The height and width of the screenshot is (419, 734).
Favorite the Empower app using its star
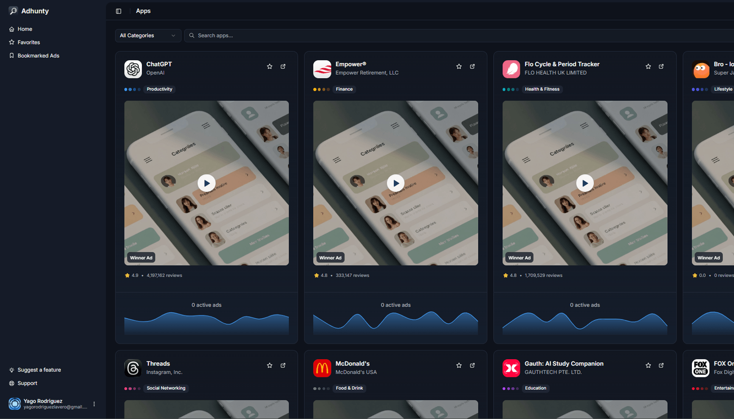coord(459,67)
